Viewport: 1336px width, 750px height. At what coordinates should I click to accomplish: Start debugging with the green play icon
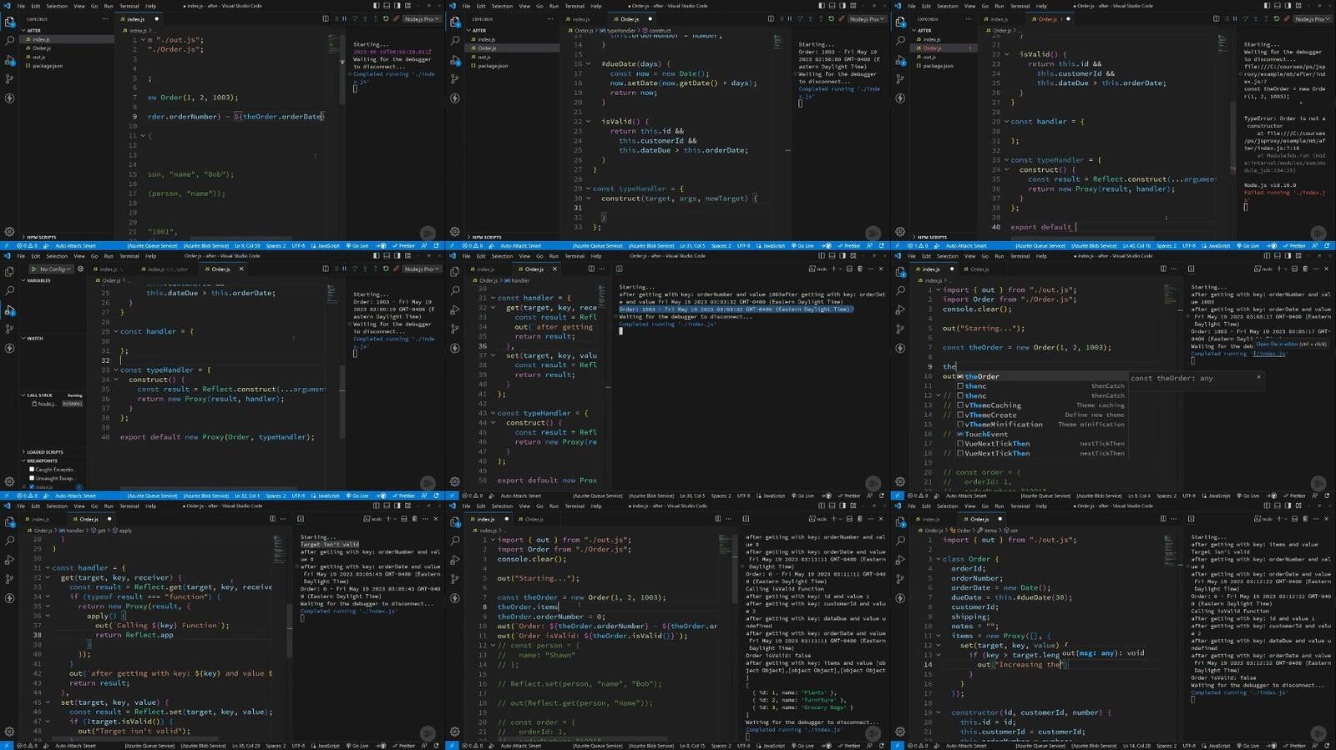click(x=33, y=269)
